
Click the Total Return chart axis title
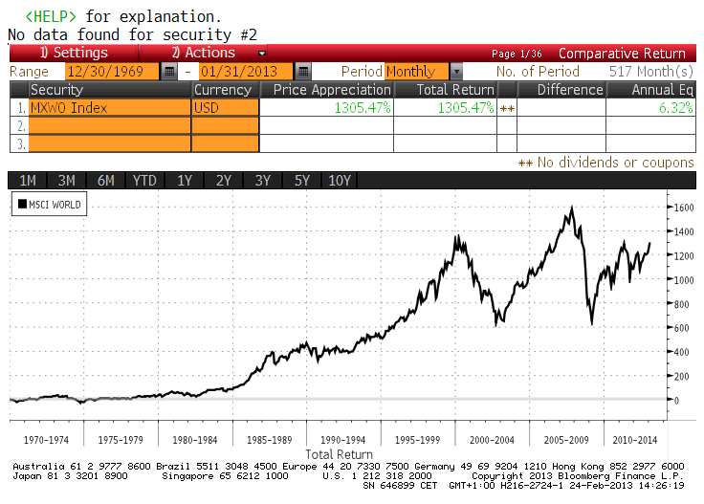339,454
